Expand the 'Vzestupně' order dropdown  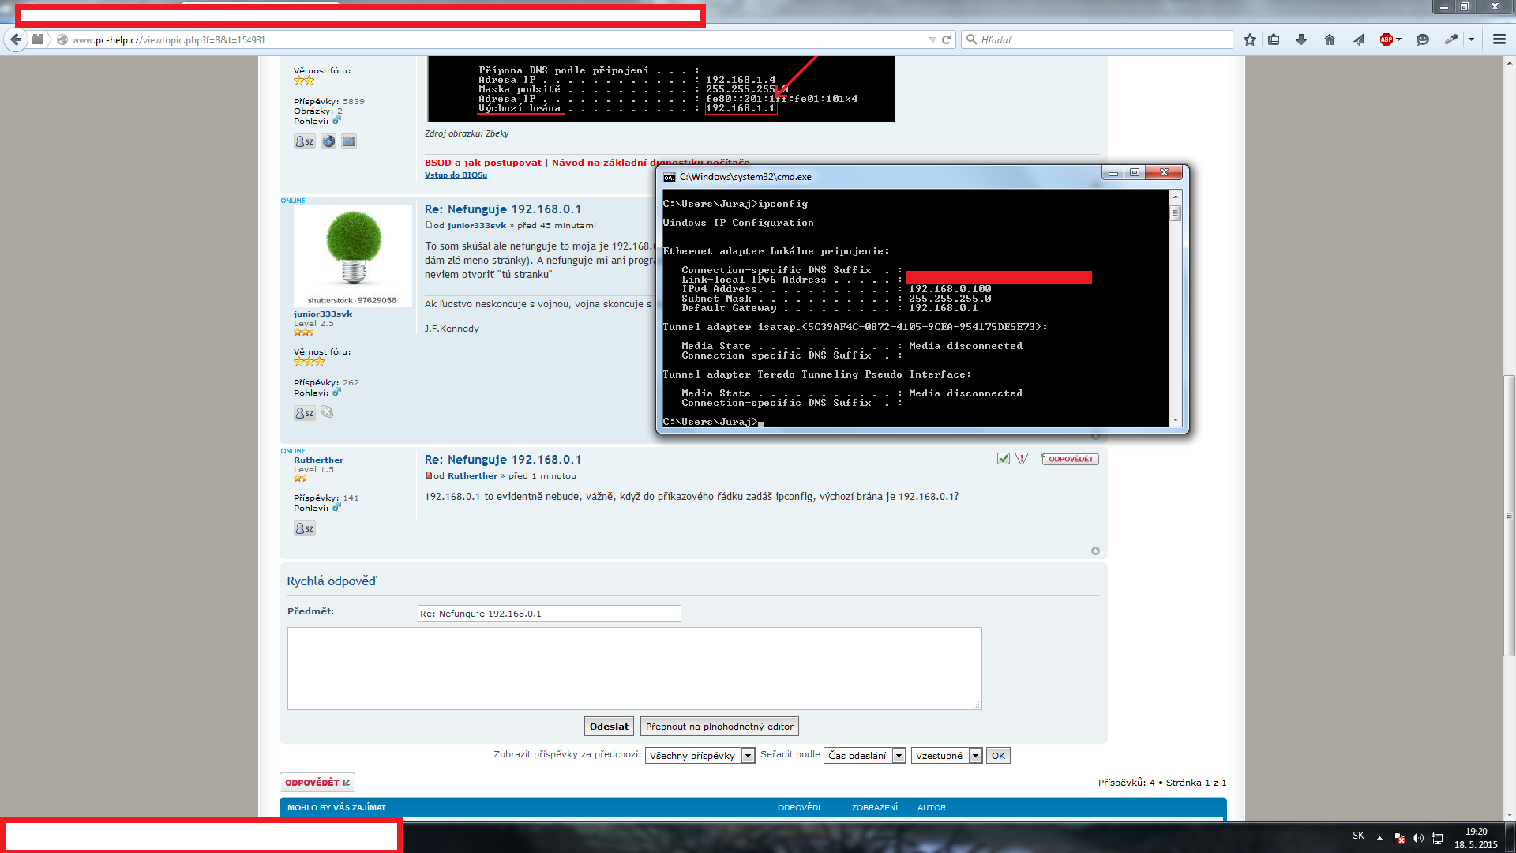[946, 756]
